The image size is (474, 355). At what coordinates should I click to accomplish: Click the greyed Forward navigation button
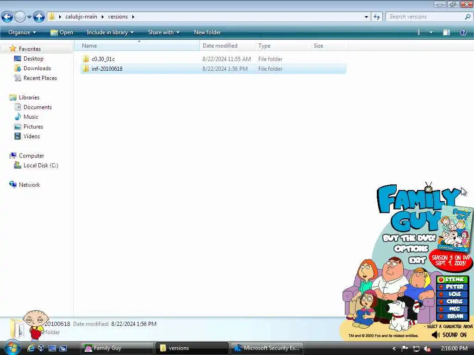20,17
